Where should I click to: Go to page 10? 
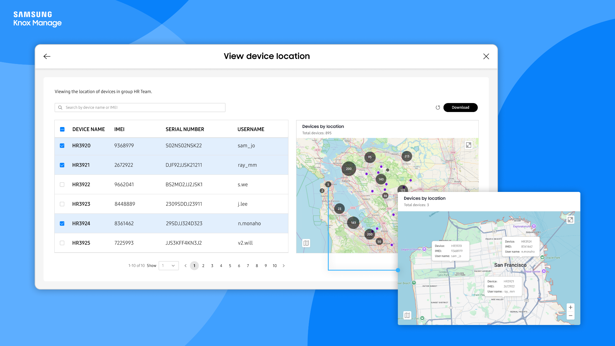274,266
